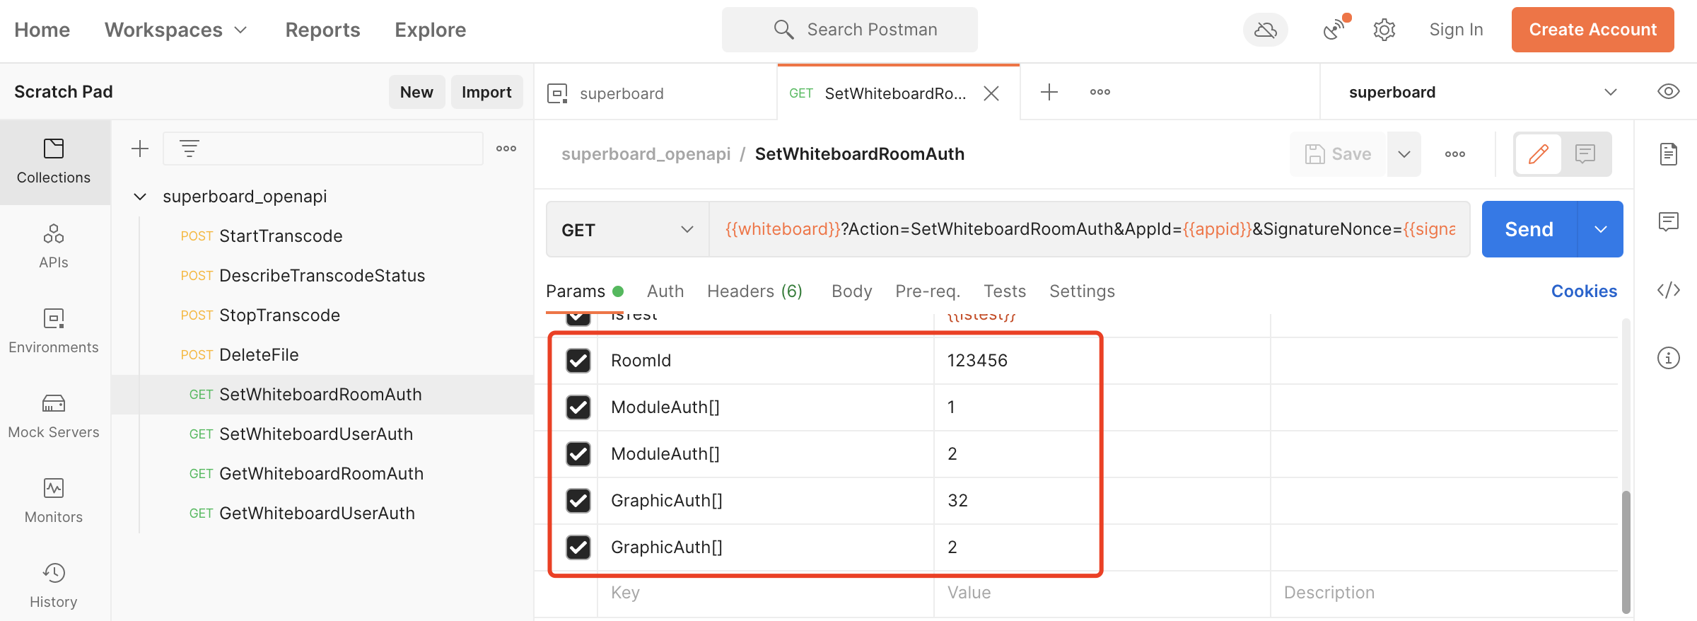This screenshot has height=621, width=1697.
Task: Switch to comment mode icon
Action: coord(1585,154)
